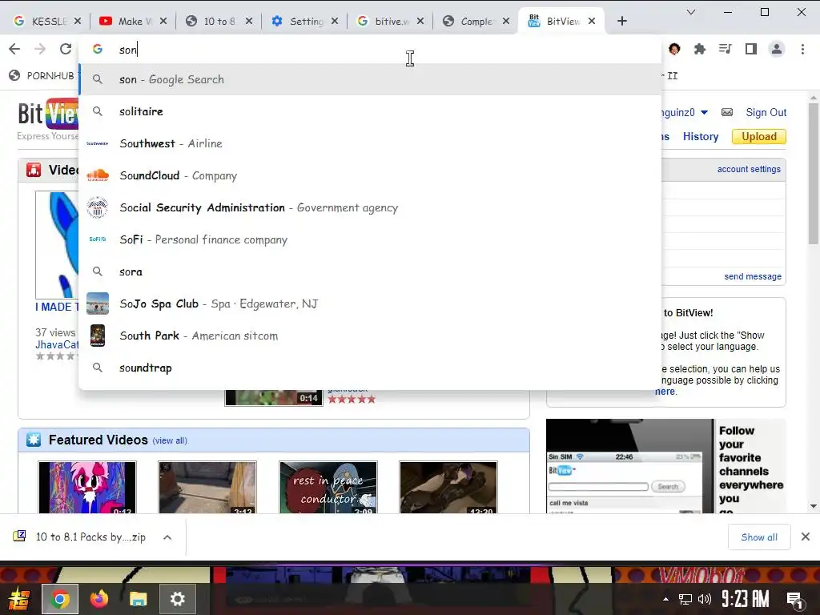Open the 0:14 video thumbnail
Viewport: 820px width, 615px height.
coord(274,397)
